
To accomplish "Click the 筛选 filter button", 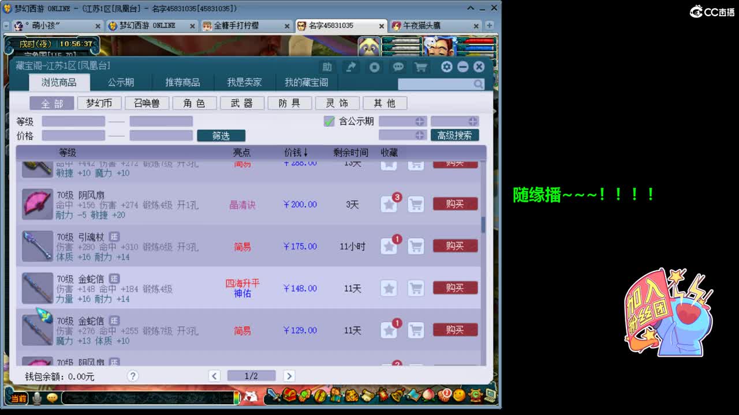I will tap(221, 135).
